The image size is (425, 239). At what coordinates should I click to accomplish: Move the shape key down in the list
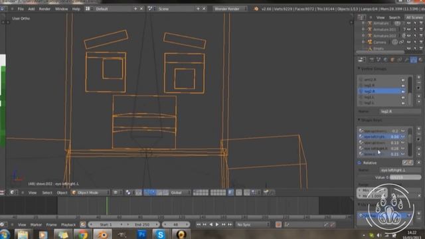click(x=419, y=153)
